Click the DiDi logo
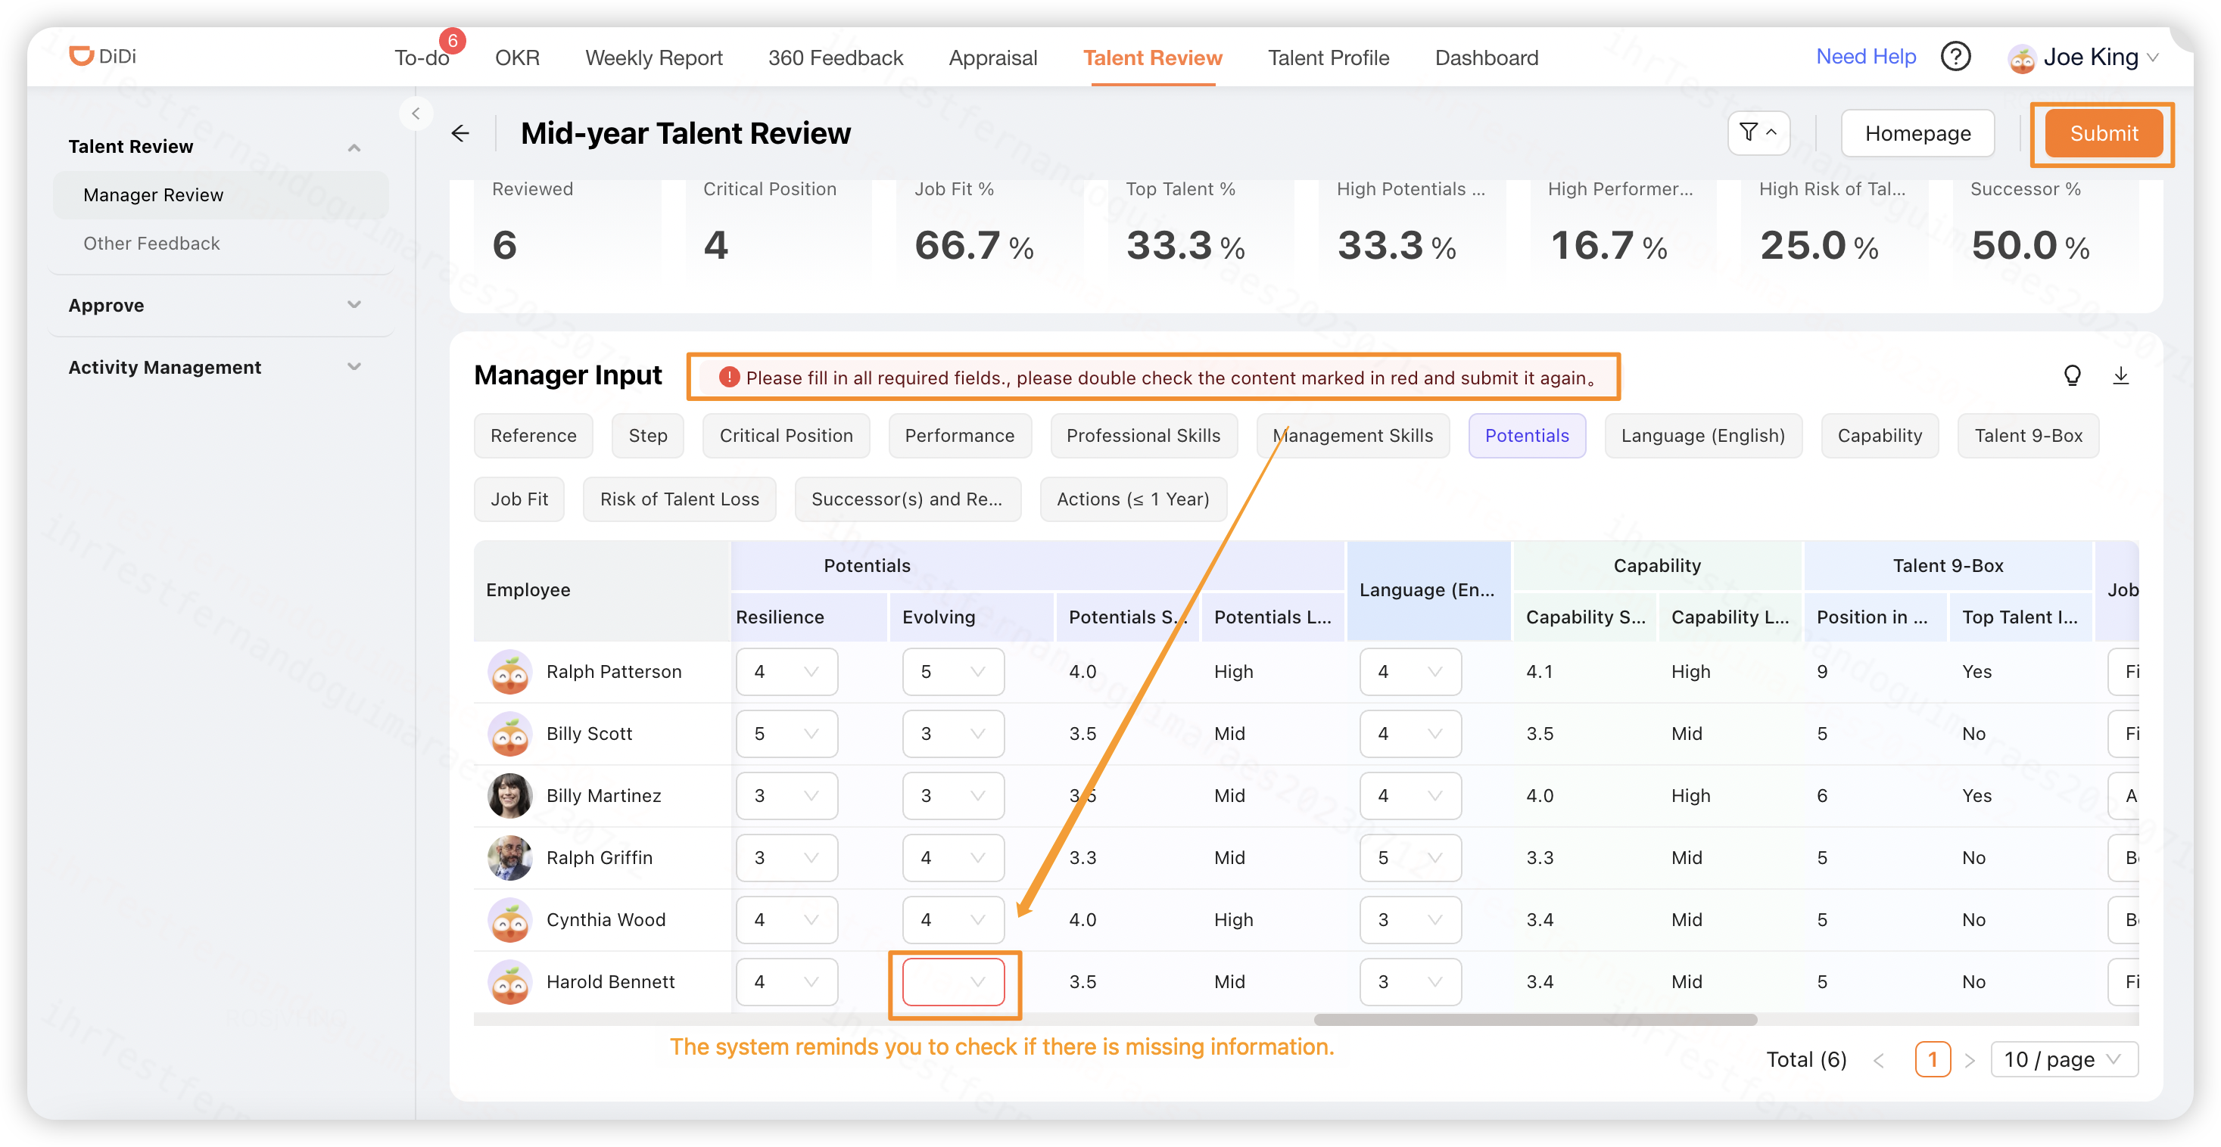 (103, 56)
